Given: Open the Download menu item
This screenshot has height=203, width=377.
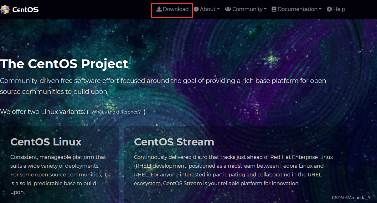Looking at the screenshot, I should (x=173, y=9).
